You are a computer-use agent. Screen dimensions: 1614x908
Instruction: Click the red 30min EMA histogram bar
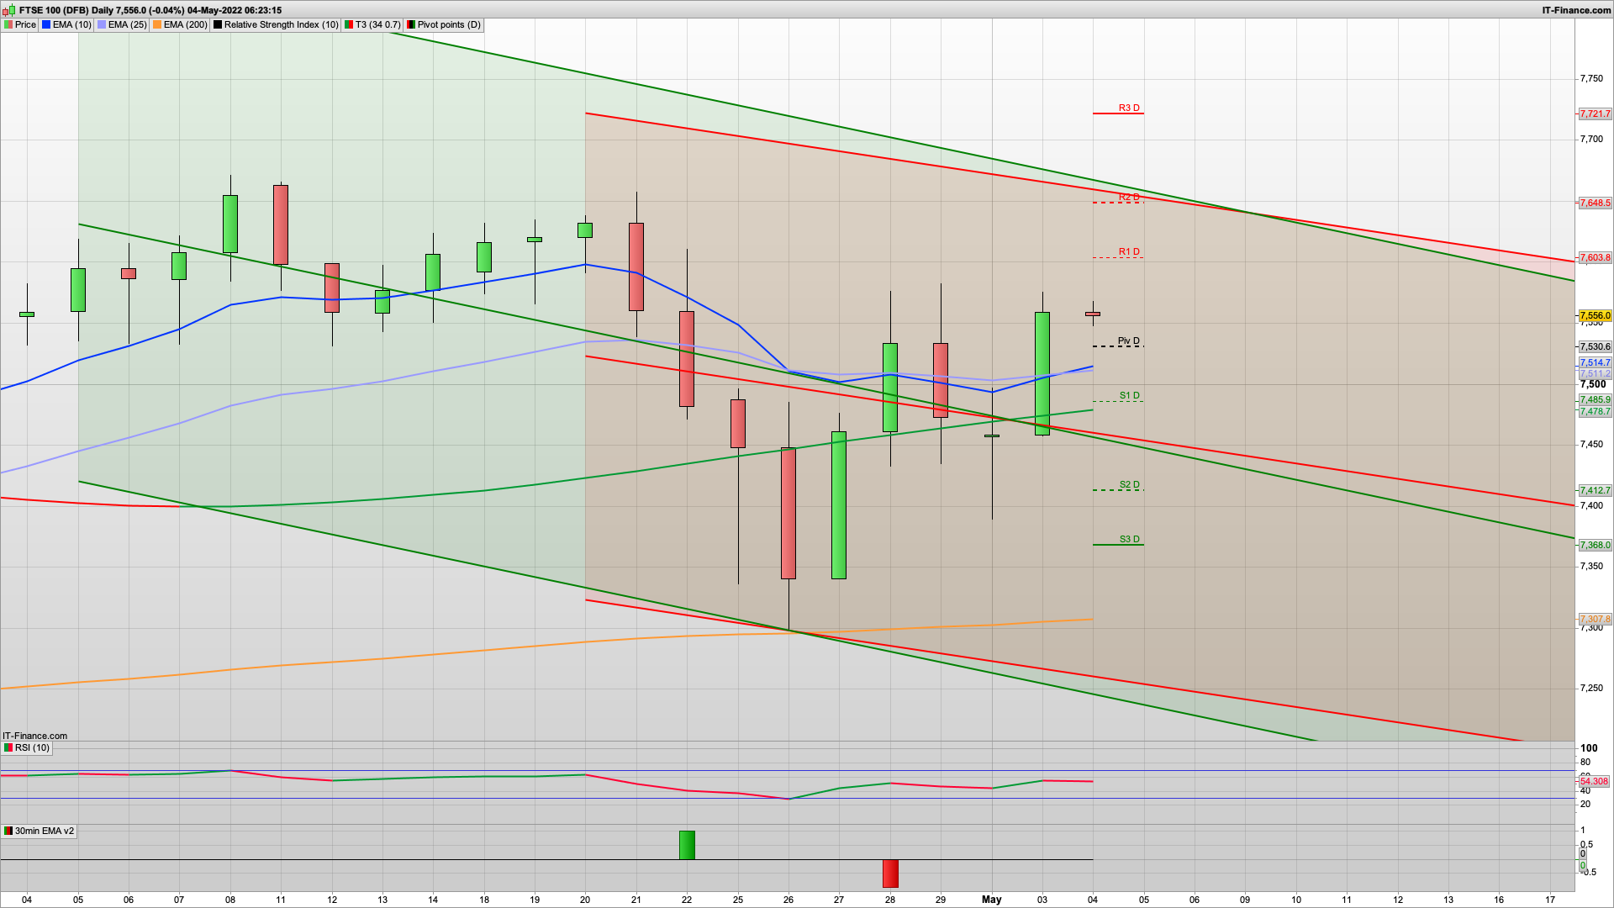pos(890,874)
